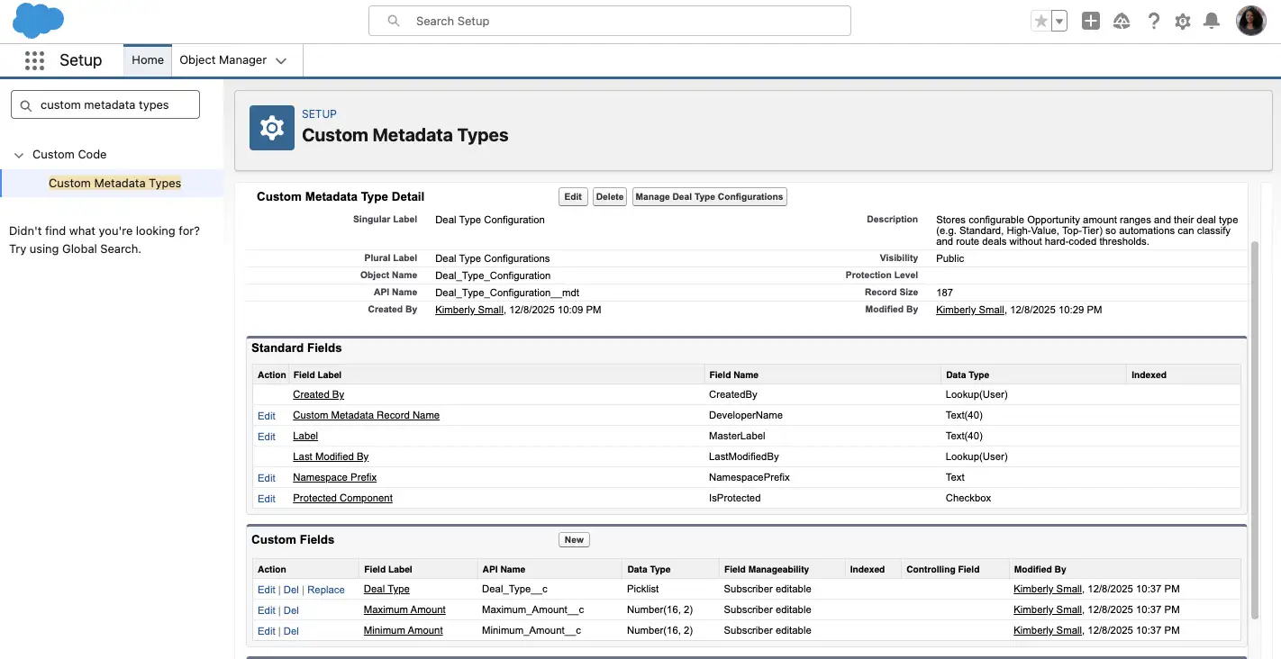Delete the Deal Type custom field
The width and height of the screenshot is (1281, 659).
click(x=291, y=590)
